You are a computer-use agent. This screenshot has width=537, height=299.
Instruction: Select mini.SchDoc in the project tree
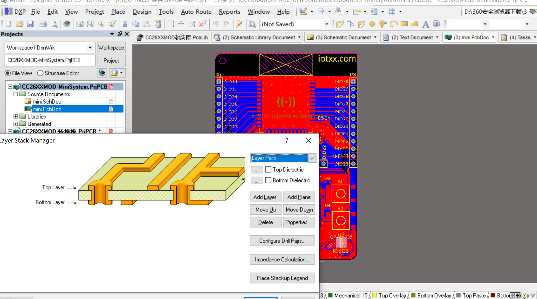pyautogui.click(x=47, y=102)
